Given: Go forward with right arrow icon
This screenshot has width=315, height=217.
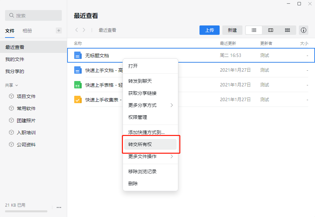Looking at the screenshot, I should coord(84,30).
